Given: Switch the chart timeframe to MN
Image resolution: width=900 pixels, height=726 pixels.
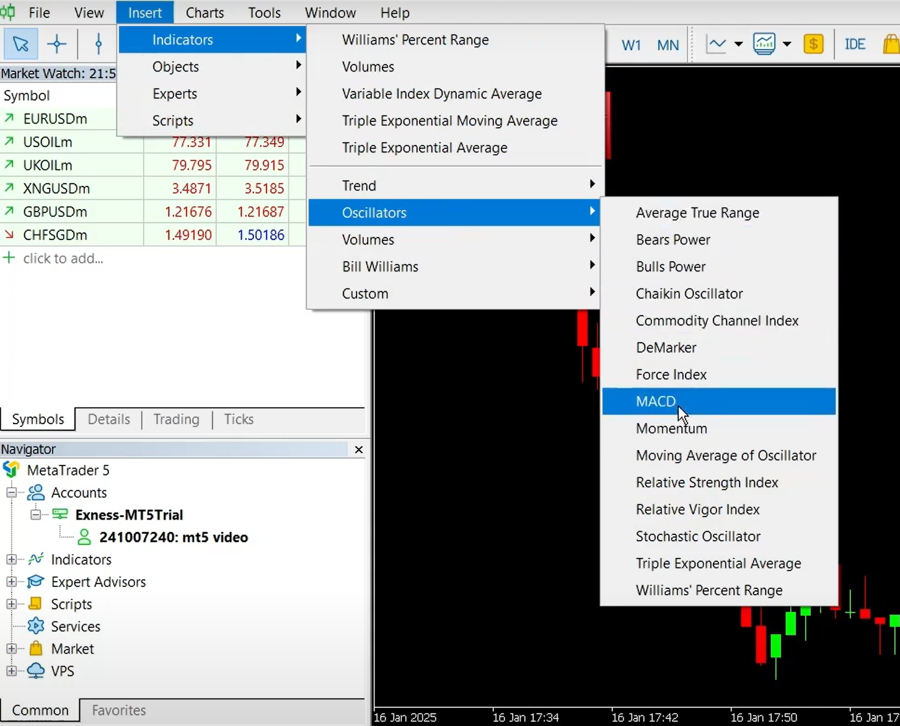Looking at the screenshot, I should coord(668,45).
